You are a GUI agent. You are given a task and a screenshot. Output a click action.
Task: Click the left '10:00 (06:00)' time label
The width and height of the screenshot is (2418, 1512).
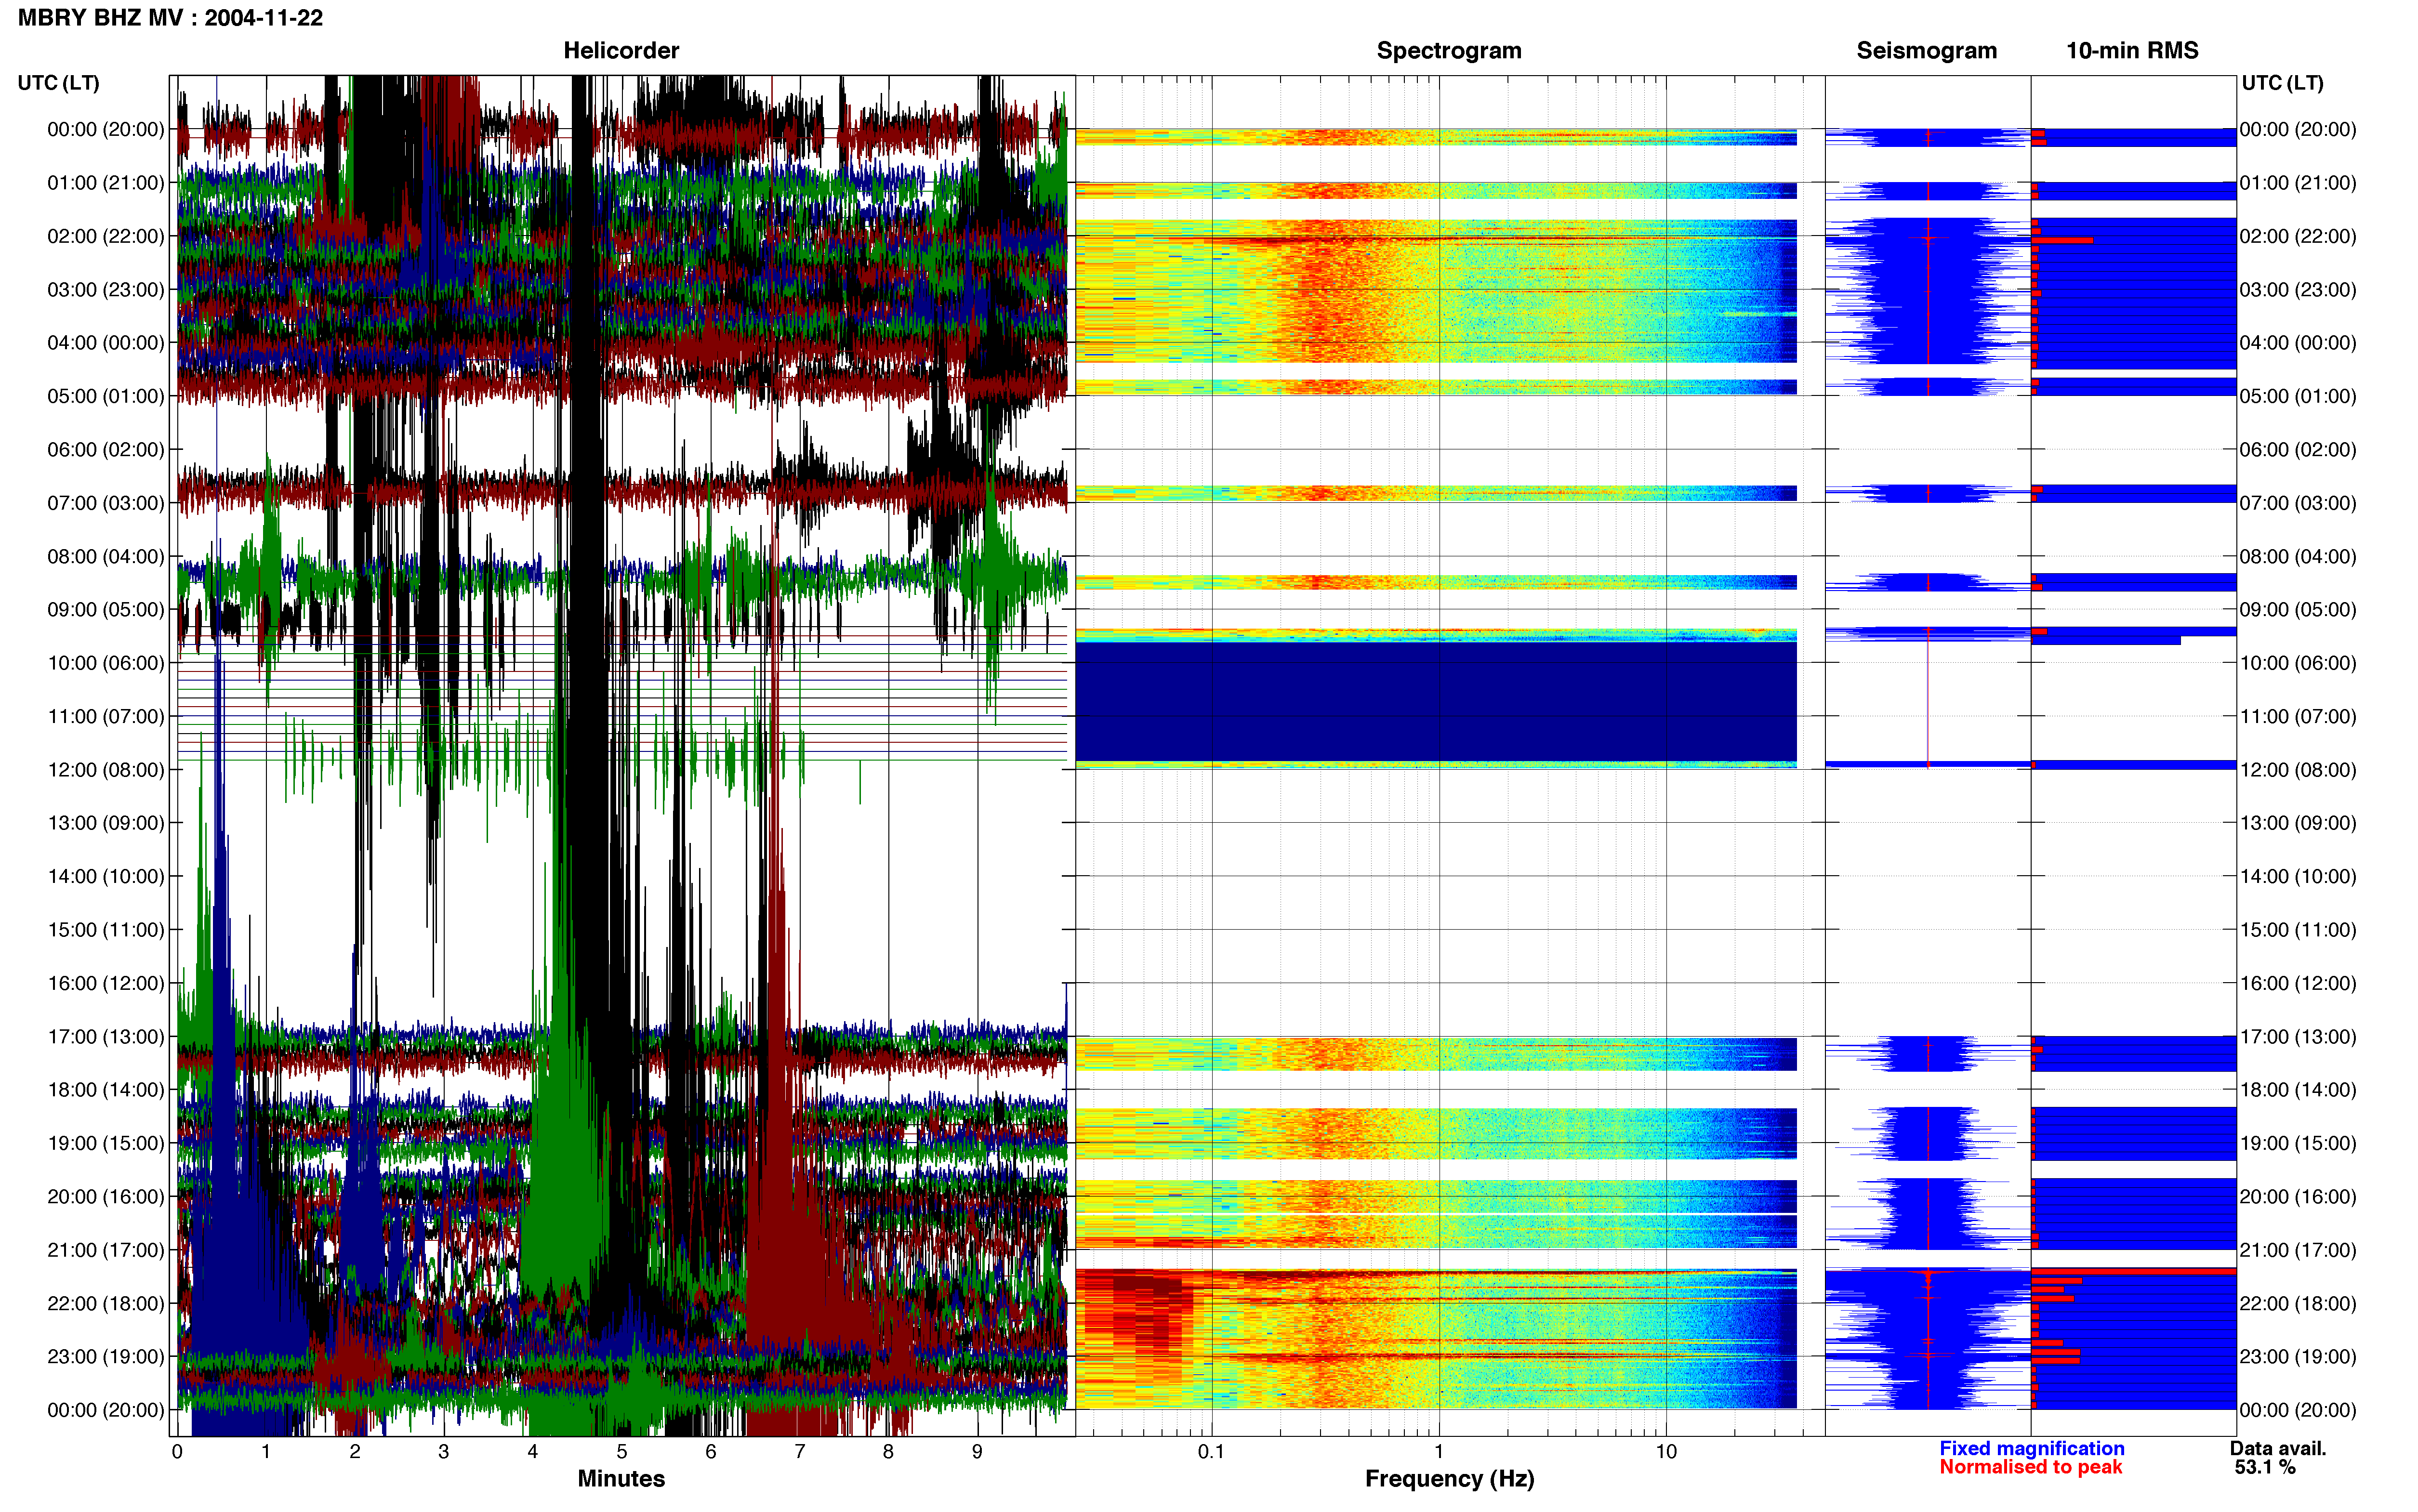(106, 663)
